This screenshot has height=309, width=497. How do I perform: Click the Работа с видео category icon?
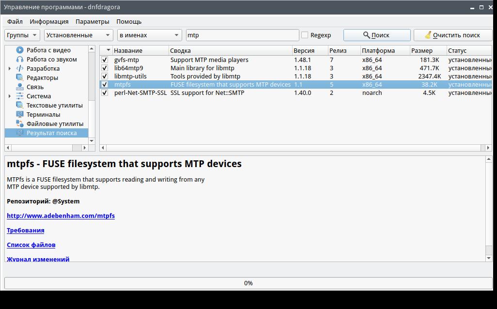coord(20,50)
